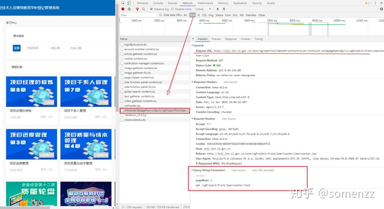Image resolution: width=384 pixels, height=209 pixels.
Task: Collapse the Query String Parameters section
Action: click(193, 170)
